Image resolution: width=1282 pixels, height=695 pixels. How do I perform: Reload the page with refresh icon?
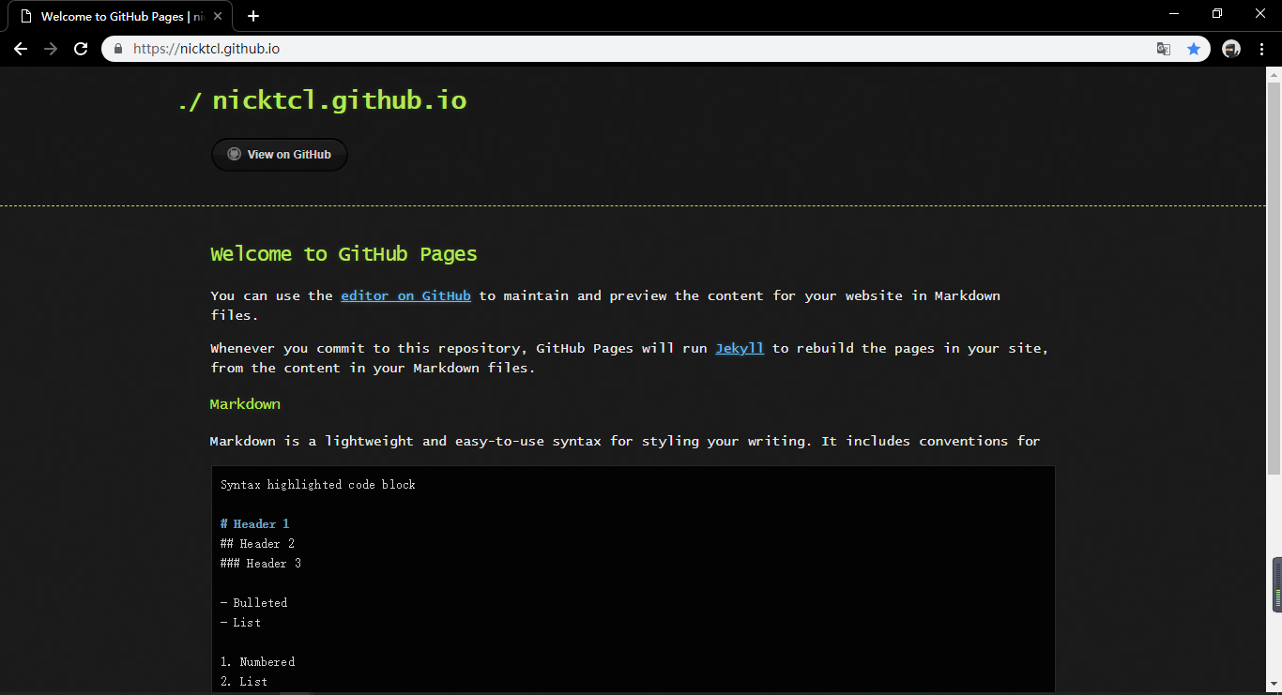point(81,49)
